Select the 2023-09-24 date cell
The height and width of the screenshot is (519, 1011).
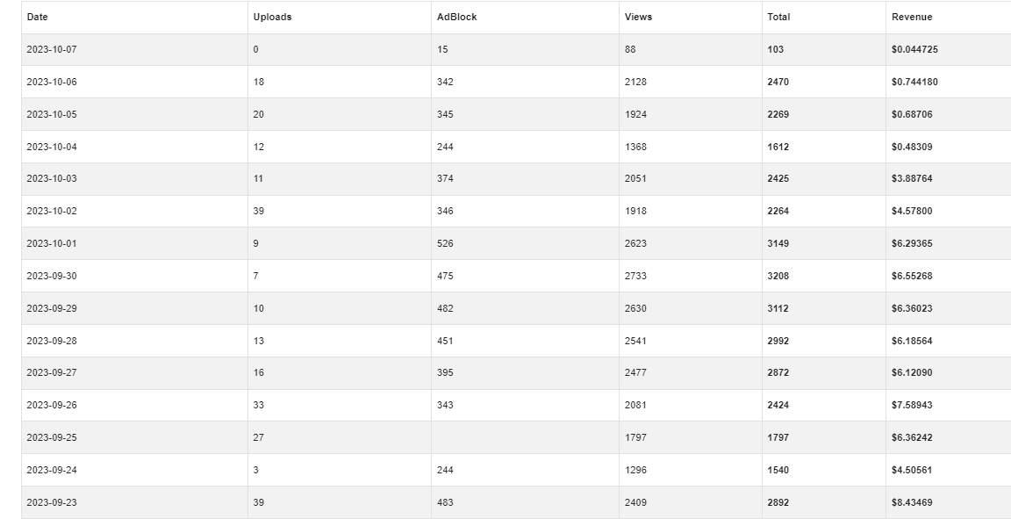(52, 470)
